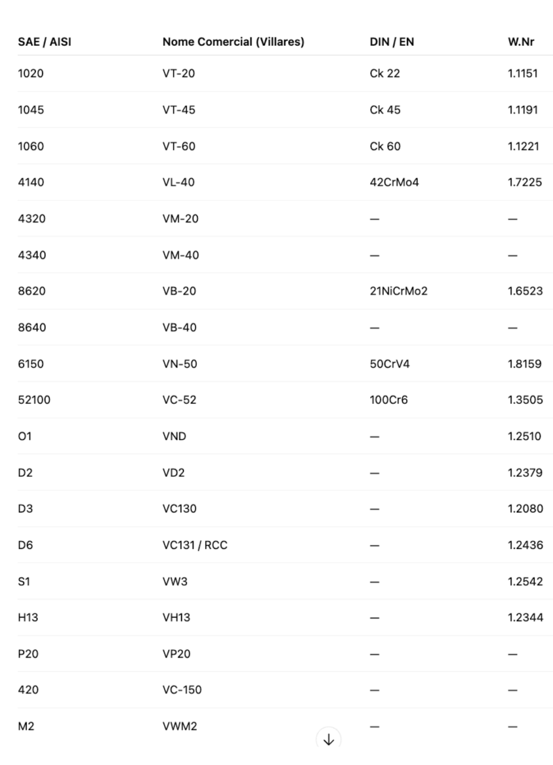Click the 1.2344 W.Nr value
The width and height of the screenshot is (553, 765).
tap(525, 617)
